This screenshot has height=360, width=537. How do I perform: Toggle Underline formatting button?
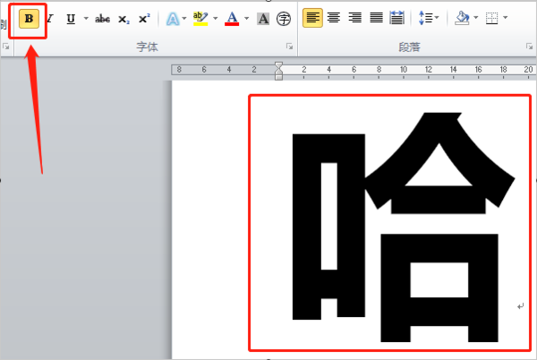(71, 18)
